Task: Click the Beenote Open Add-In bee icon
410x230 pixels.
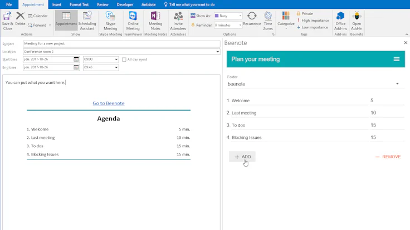Action: (357, 16)
